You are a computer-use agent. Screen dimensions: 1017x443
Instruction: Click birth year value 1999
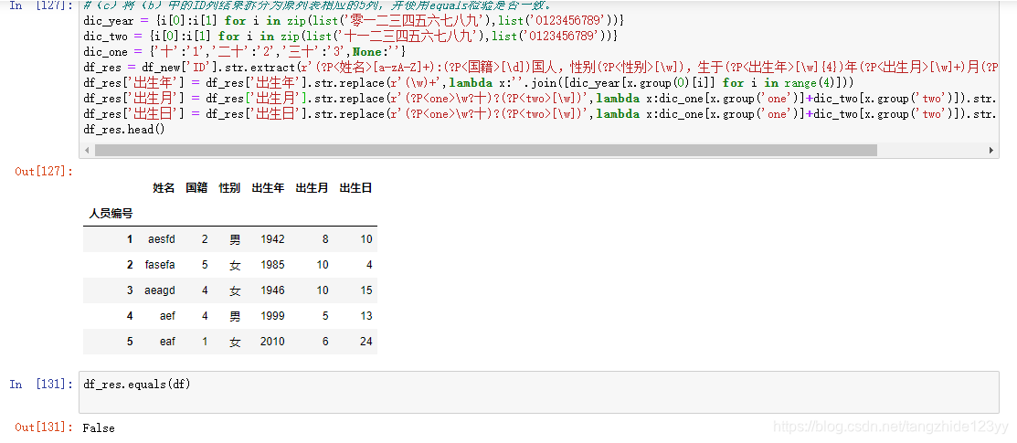pos(272,316)
